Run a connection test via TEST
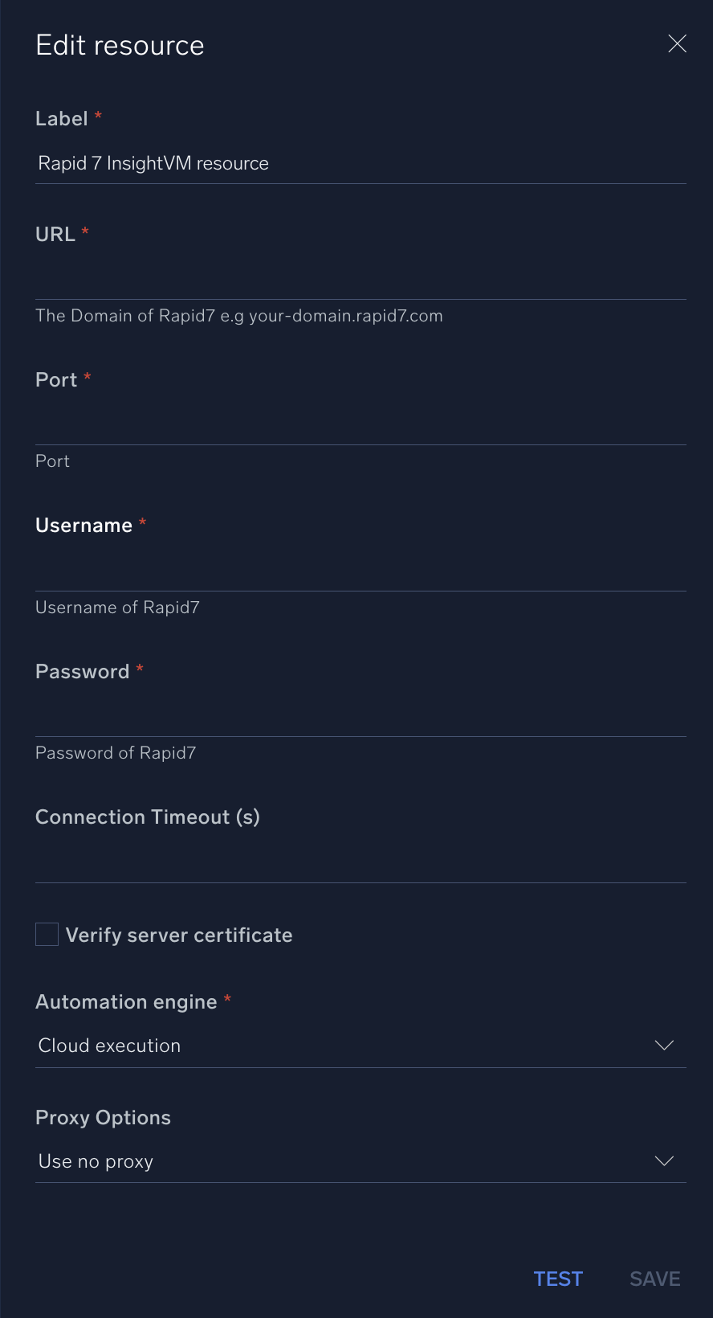The height and width of the screenshot is (1318, 713). click(558, 1278)
